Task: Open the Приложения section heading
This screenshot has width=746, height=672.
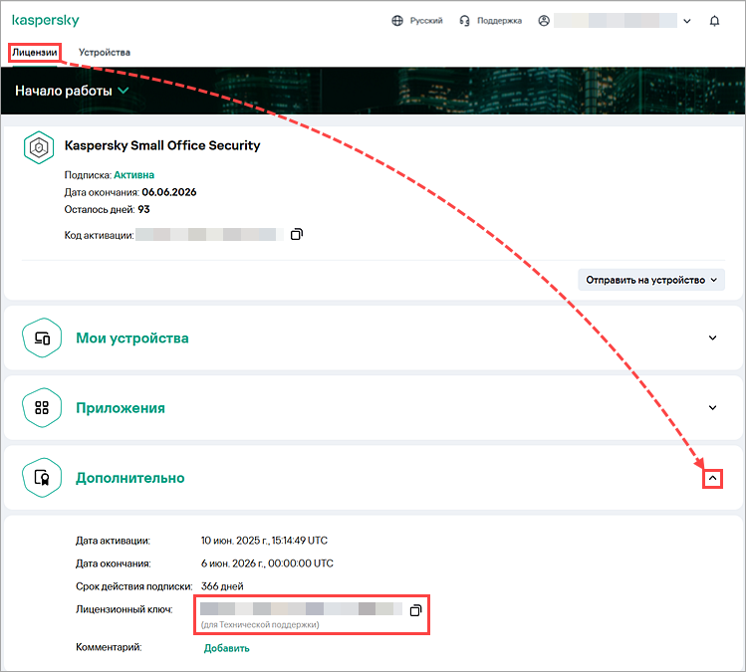Action: coord(121,408)
